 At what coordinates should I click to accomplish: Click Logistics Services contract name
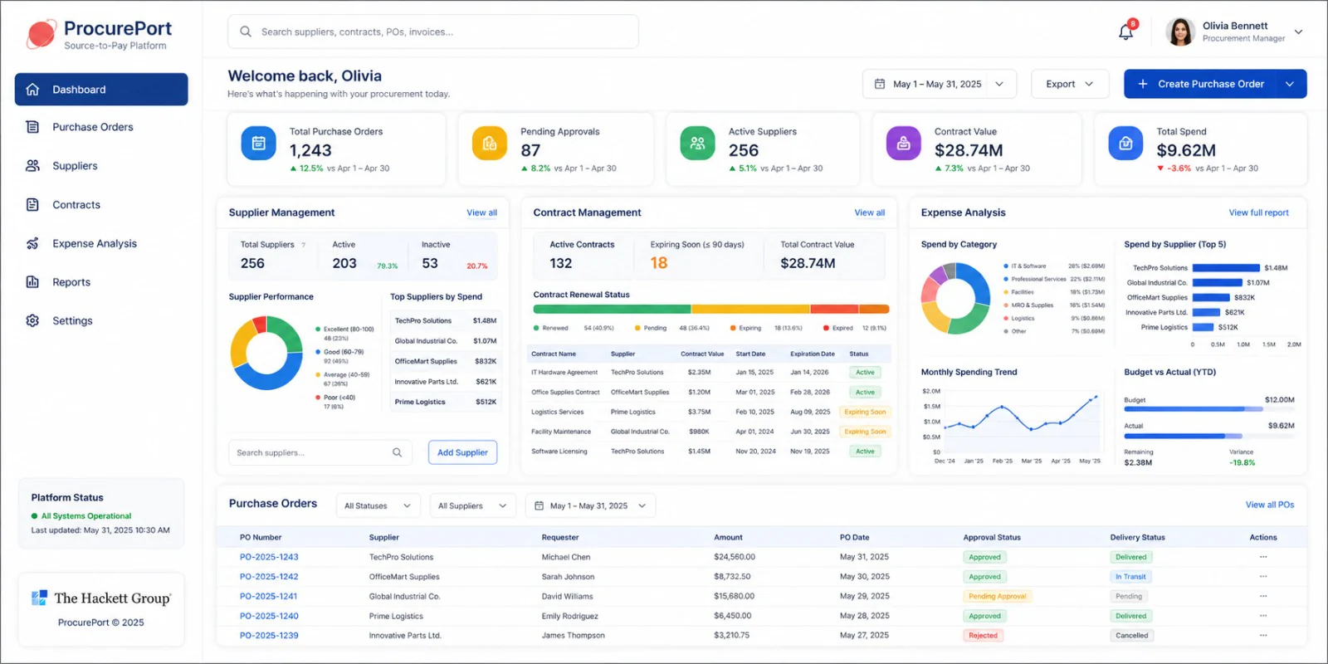(557, 412)
